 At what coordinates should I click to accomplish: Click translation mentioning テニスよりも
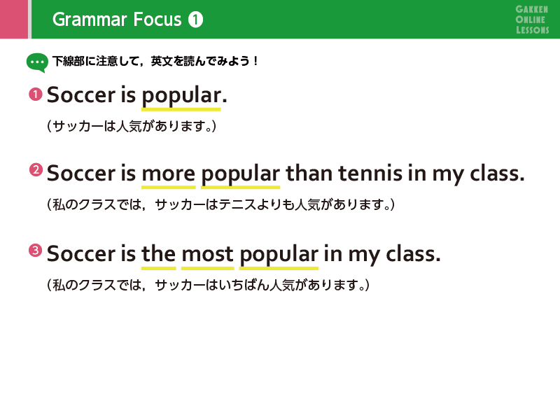pos(220,204)
